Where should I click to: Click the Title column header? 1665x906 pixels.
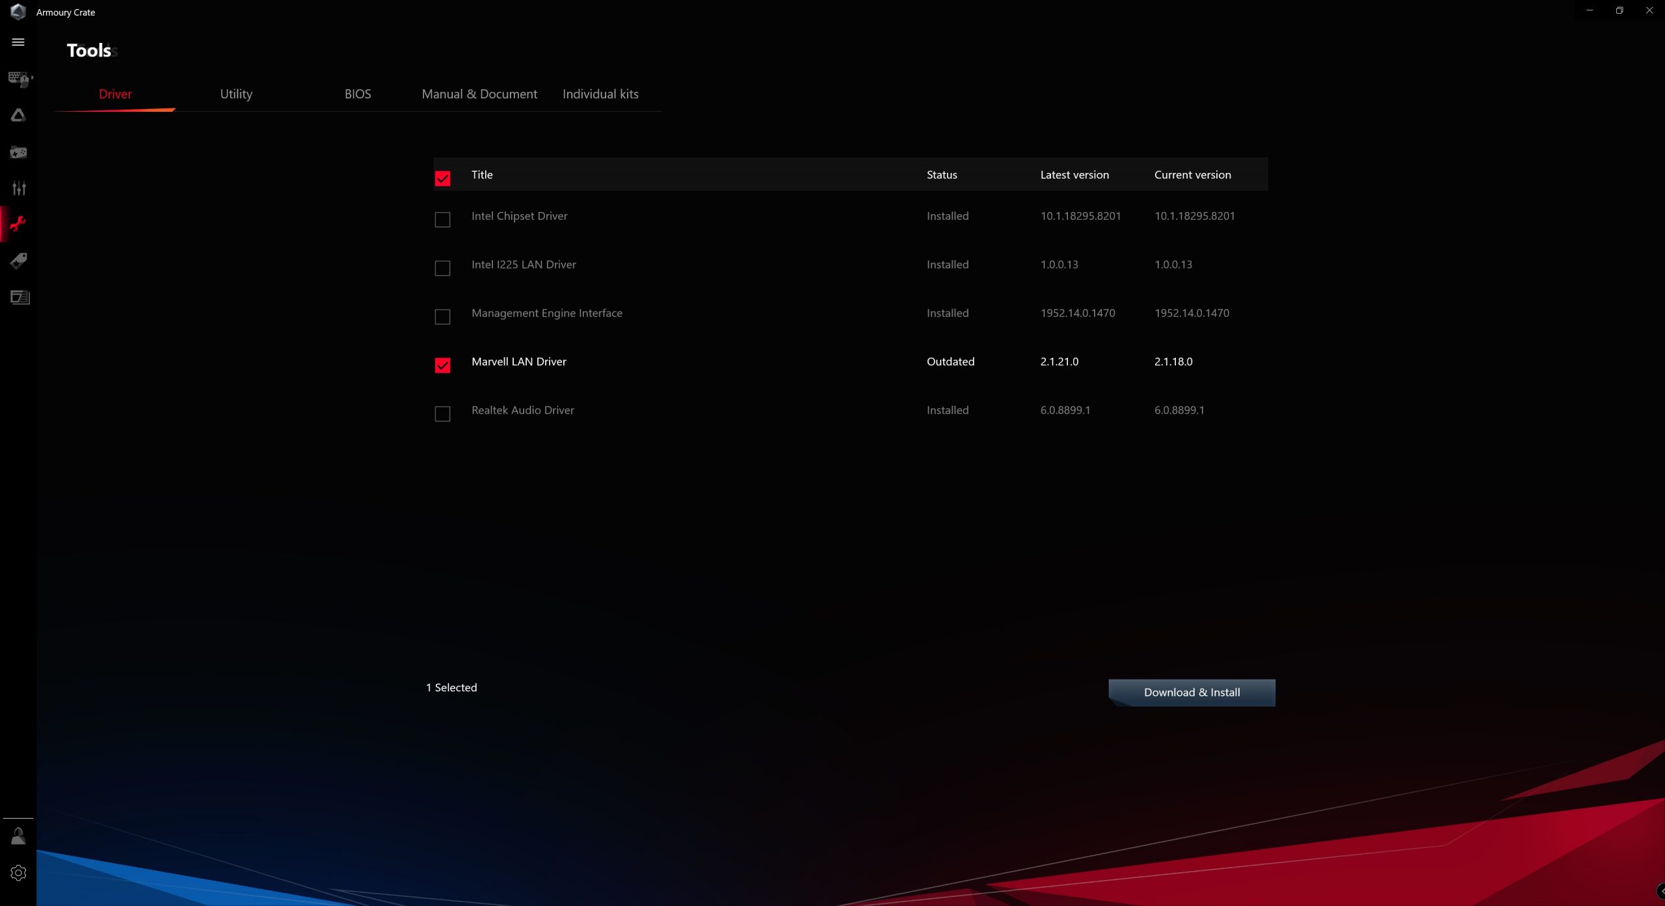pyautogui.click(x=482, y=175)
